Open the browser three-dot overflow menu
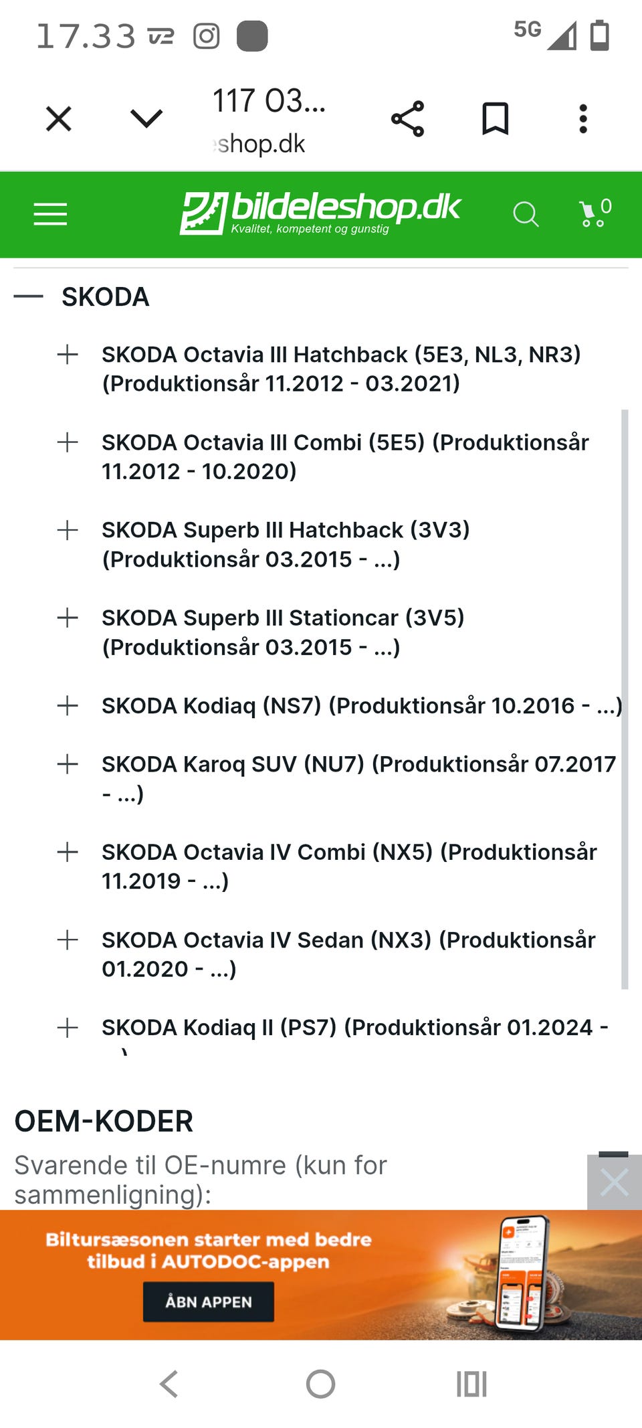 coord(583,119)
